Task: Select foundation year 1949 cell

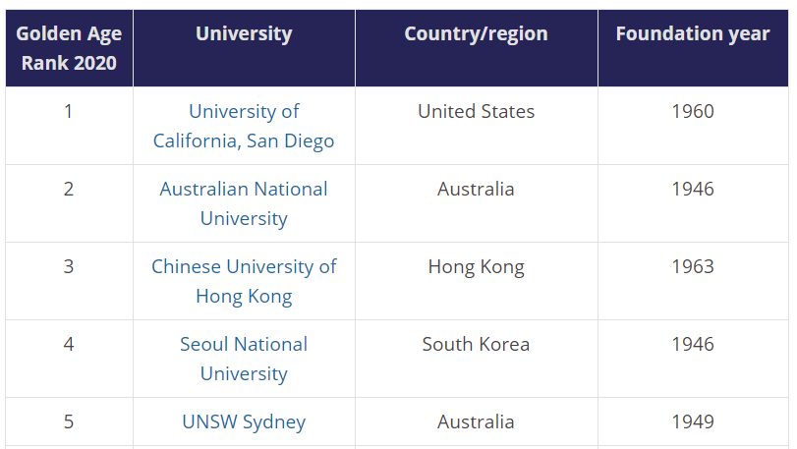Action: pyautogui.click(x=693, y=421)
